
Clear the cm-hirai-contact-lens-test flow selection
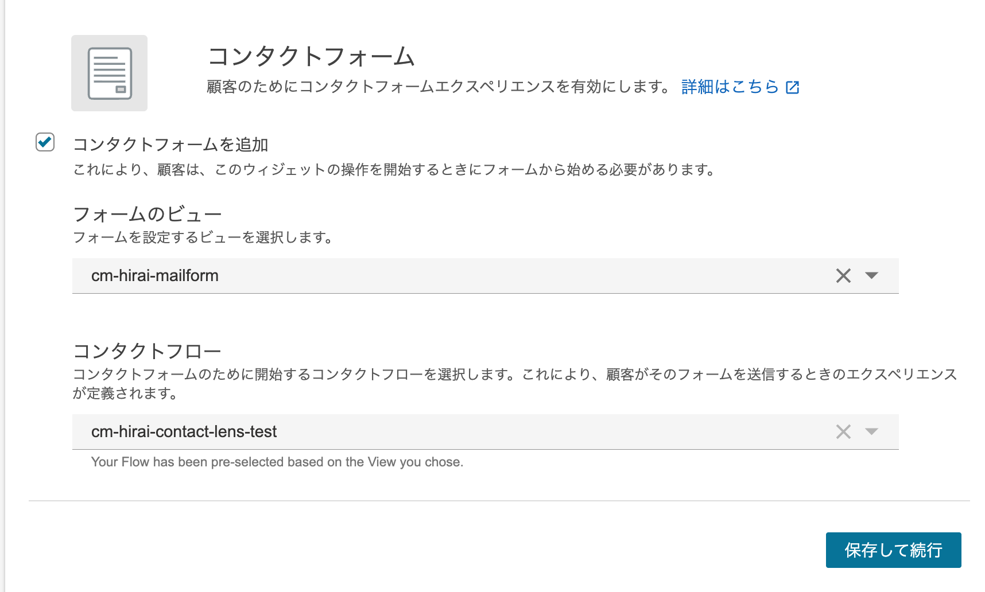coord(843,432)
